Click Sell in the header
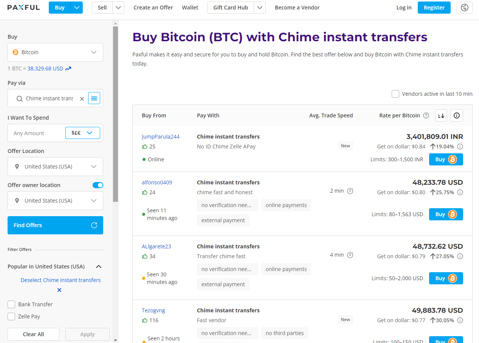This screenshot has height=343, width=479. (102, 8)
